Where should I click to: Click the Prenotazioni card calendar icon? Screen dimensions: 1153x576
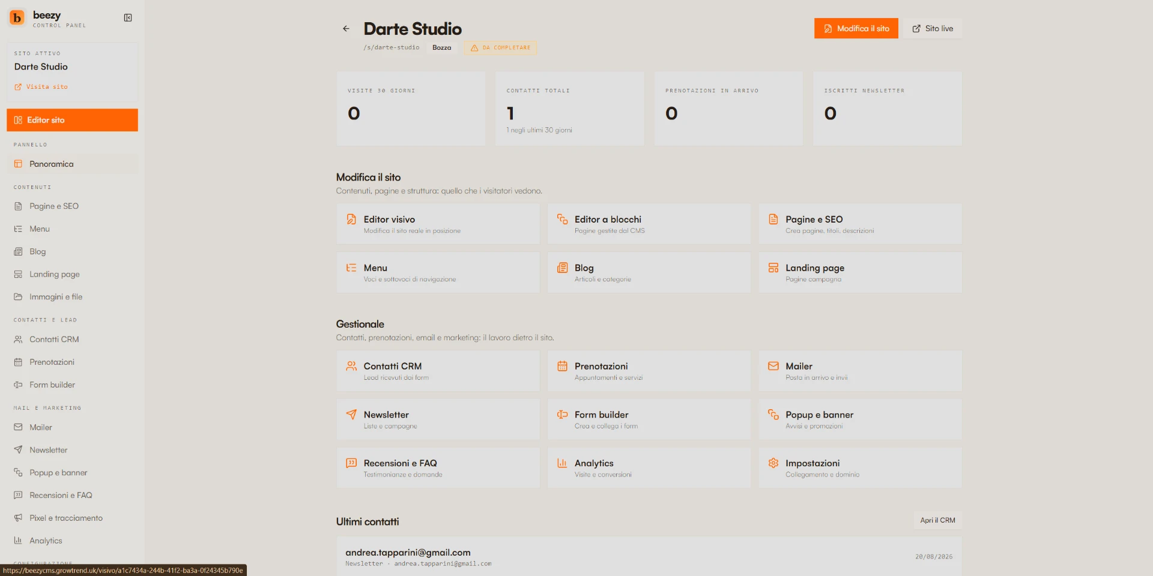click(562, 366)
